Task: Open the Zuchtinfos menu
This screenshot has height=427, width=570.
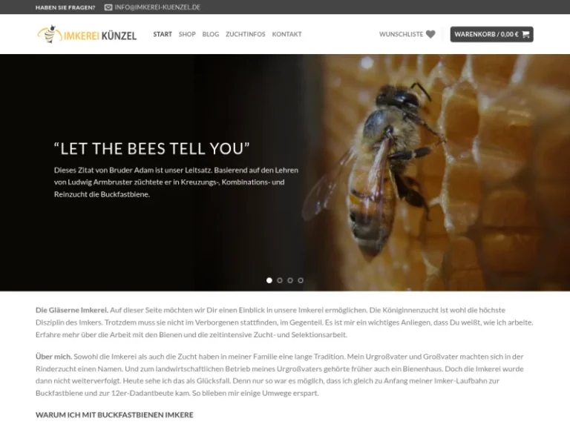Action: (x=246, y=34)
